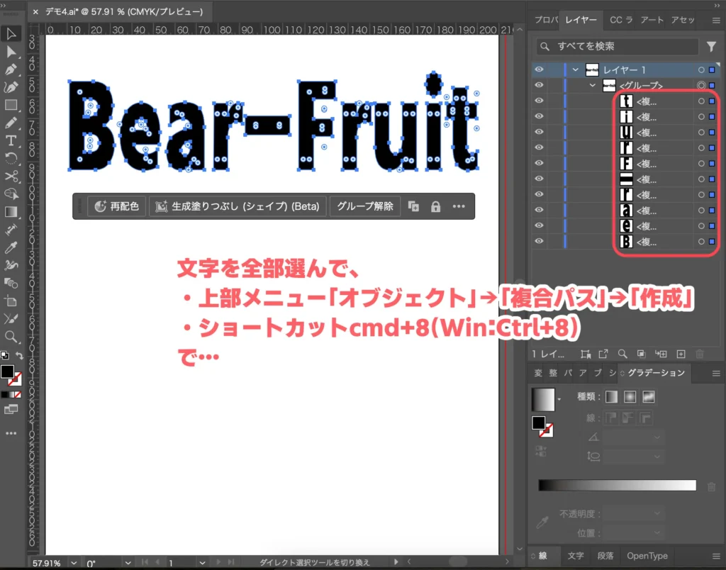The width and height of the screenshot is (726, 570).
Task: Select the Rectangle tool
Action: pyautogui.click(x=11, y=105)
